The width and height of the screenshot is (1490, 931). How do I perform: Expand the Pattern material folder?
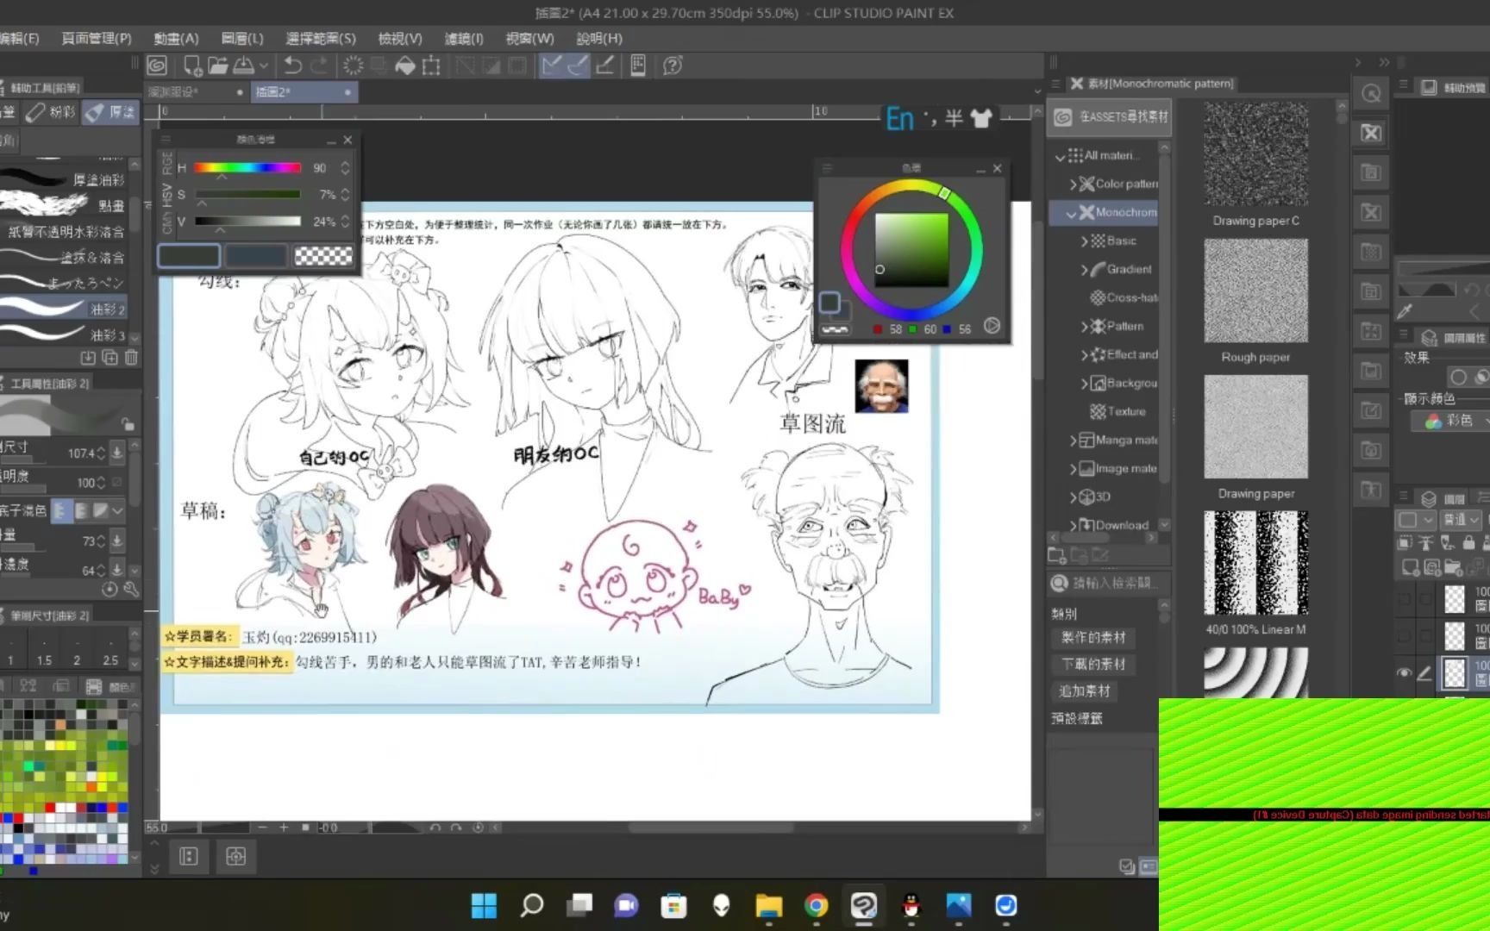(x=1085, y=327)
